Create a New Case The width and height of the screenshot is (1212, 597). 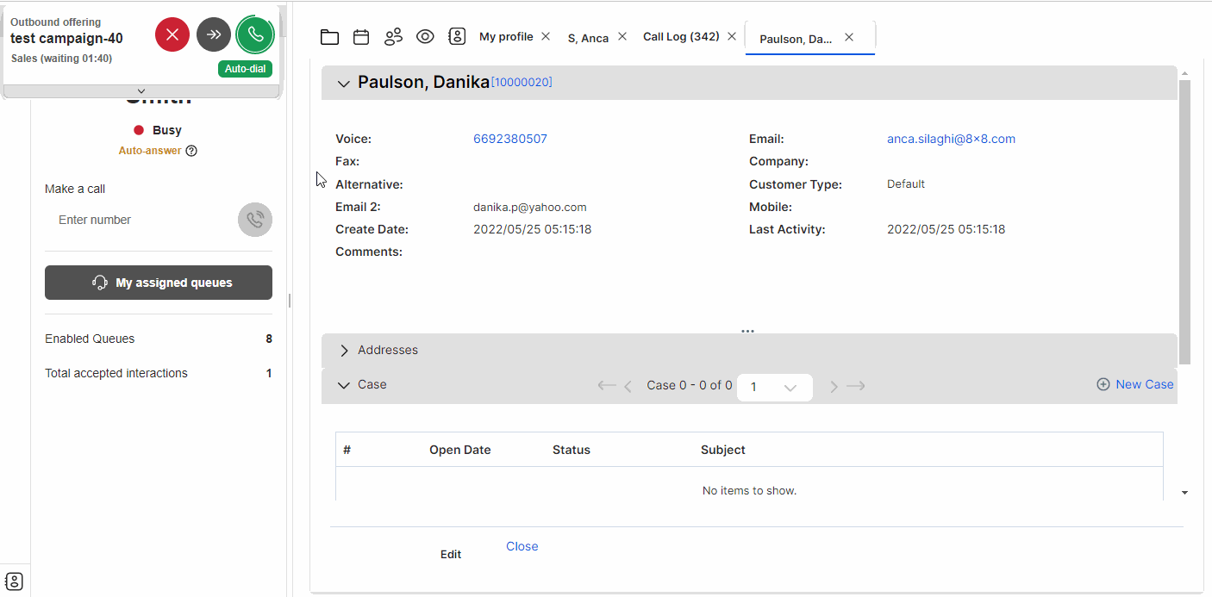[1135, 384]
